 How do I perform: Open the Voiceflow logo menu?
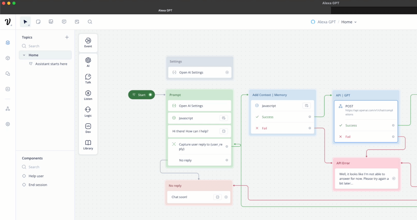pyautogui.click(x=8, y=22)
